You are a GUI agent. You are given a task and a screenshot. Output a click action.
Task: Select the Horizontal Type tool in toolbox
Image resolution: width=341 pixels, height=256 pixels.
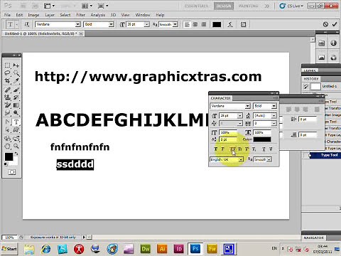click(x=16, y=122)
